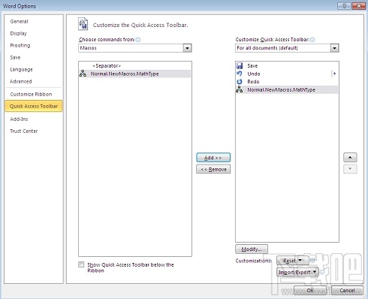Click the Add >> button
This screenshot has width=368, height=299.
(213, 158)
